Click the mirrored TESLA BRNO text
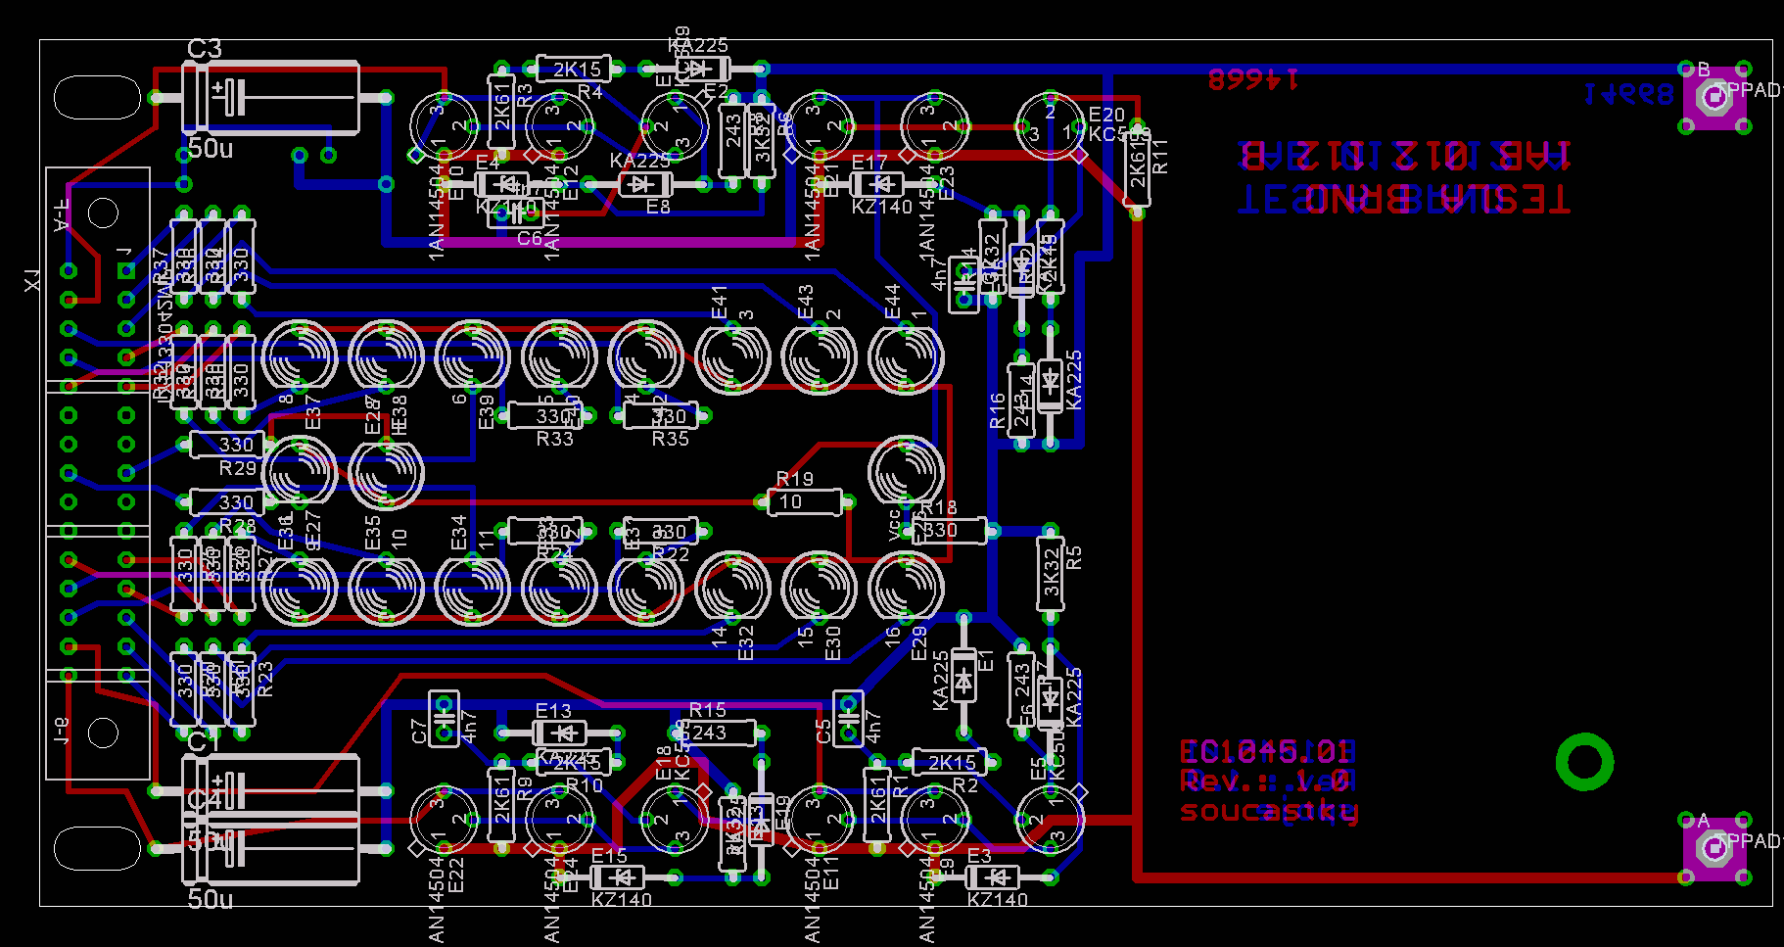1784x947 pixels. [x=1402, y=200]
